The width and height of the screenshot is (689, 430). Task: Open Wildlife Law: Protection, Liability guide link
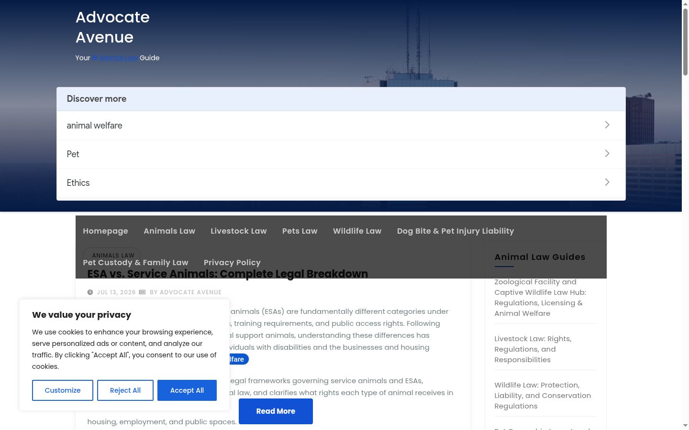pyautogui.click(x=543, y=396)
